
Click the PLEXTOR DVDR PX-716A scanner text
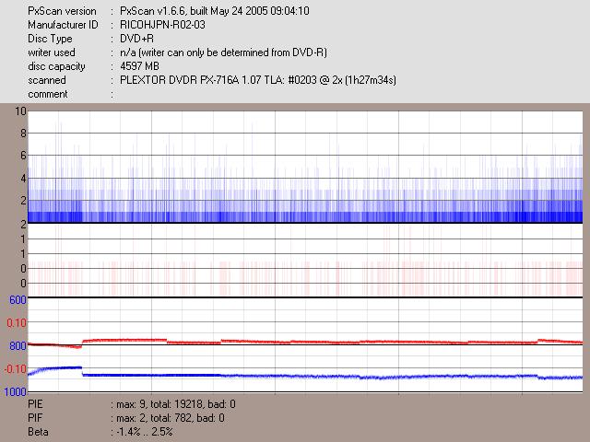click(x=258, y=80)
